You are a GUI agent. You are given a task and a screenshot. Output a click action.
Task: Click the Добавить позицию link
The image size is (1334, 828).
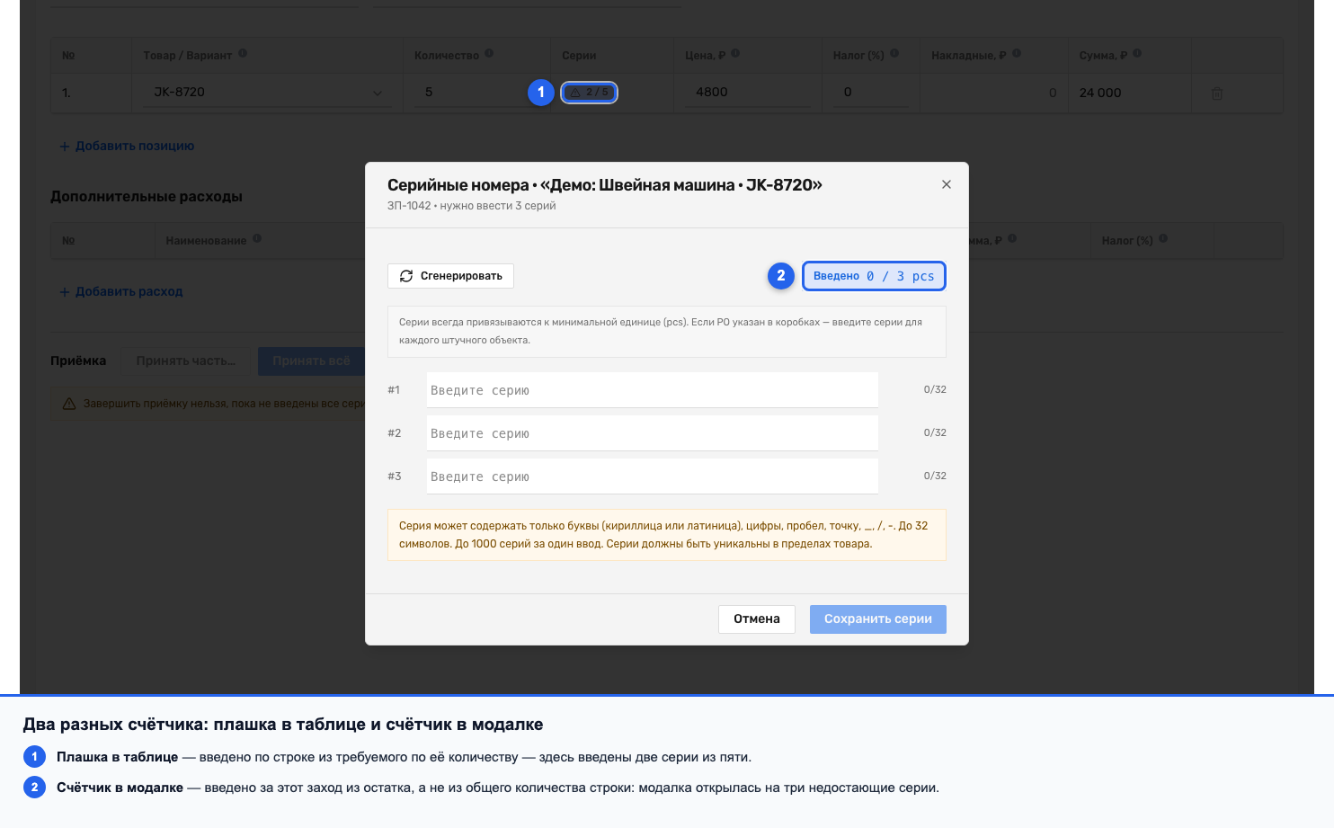coord(127,146)
